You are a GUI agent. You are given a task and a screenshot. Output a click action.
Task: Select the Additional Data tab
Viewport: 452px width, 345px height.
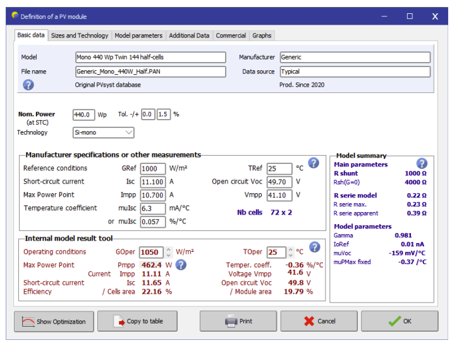(x=189, y=35)
